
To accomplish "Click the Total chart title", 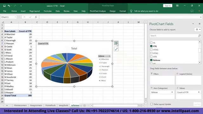I will click(74, 48).
